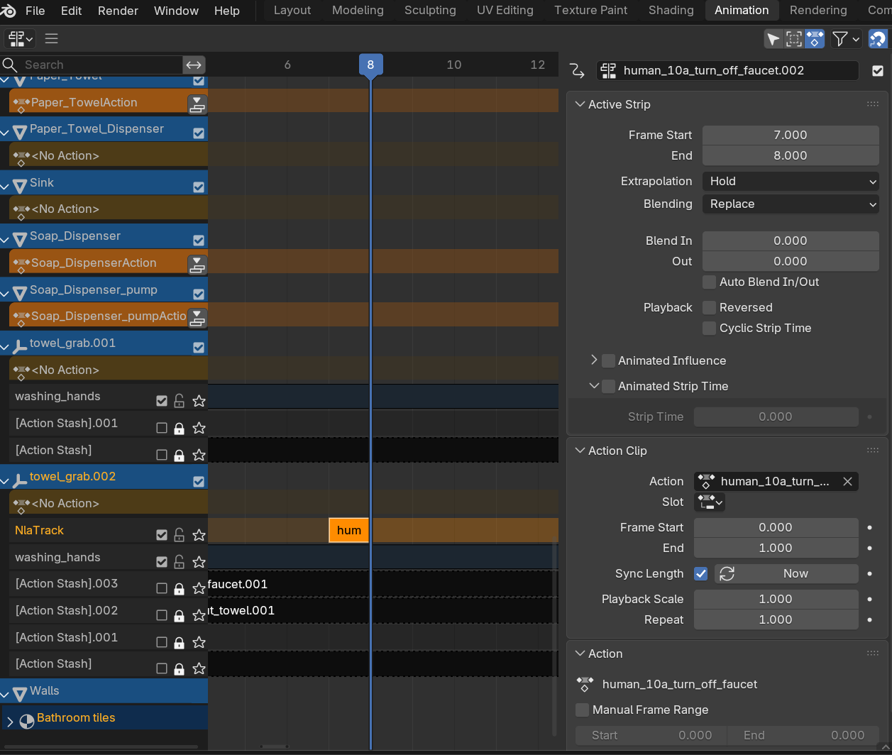Image resolution: width=892 pixels, height=755 pixels.
Task: Click the lock on [Action Stash].002
Action: point(180,615)
